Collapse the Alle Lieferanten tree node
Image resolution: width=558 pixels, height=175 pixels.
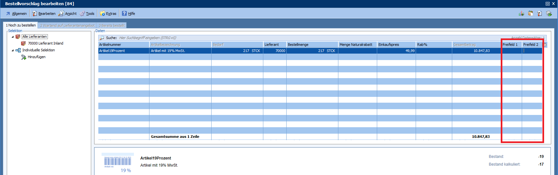(x=13, y=37)
